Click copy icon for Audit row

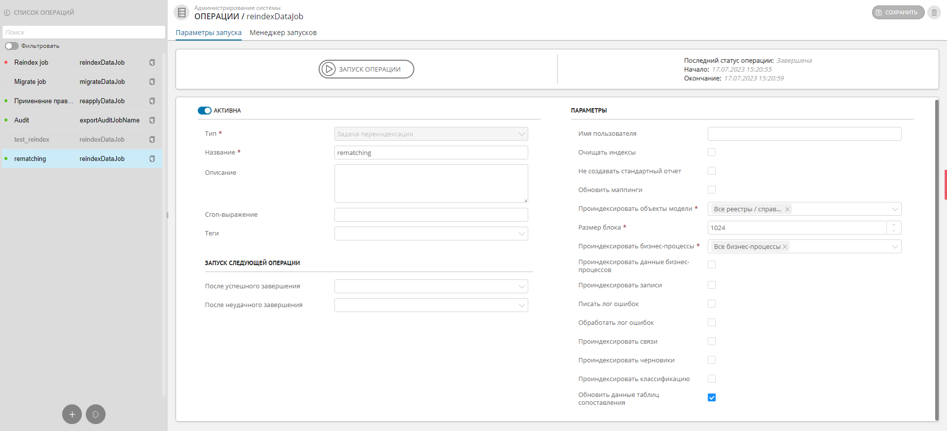152,120
